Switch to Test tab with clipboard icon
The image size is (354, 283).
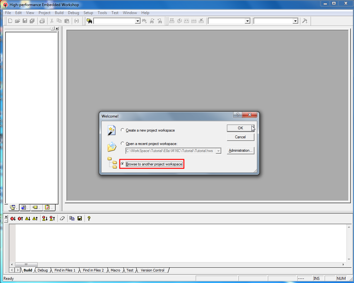pyautogui.click(x=49, y=207)
